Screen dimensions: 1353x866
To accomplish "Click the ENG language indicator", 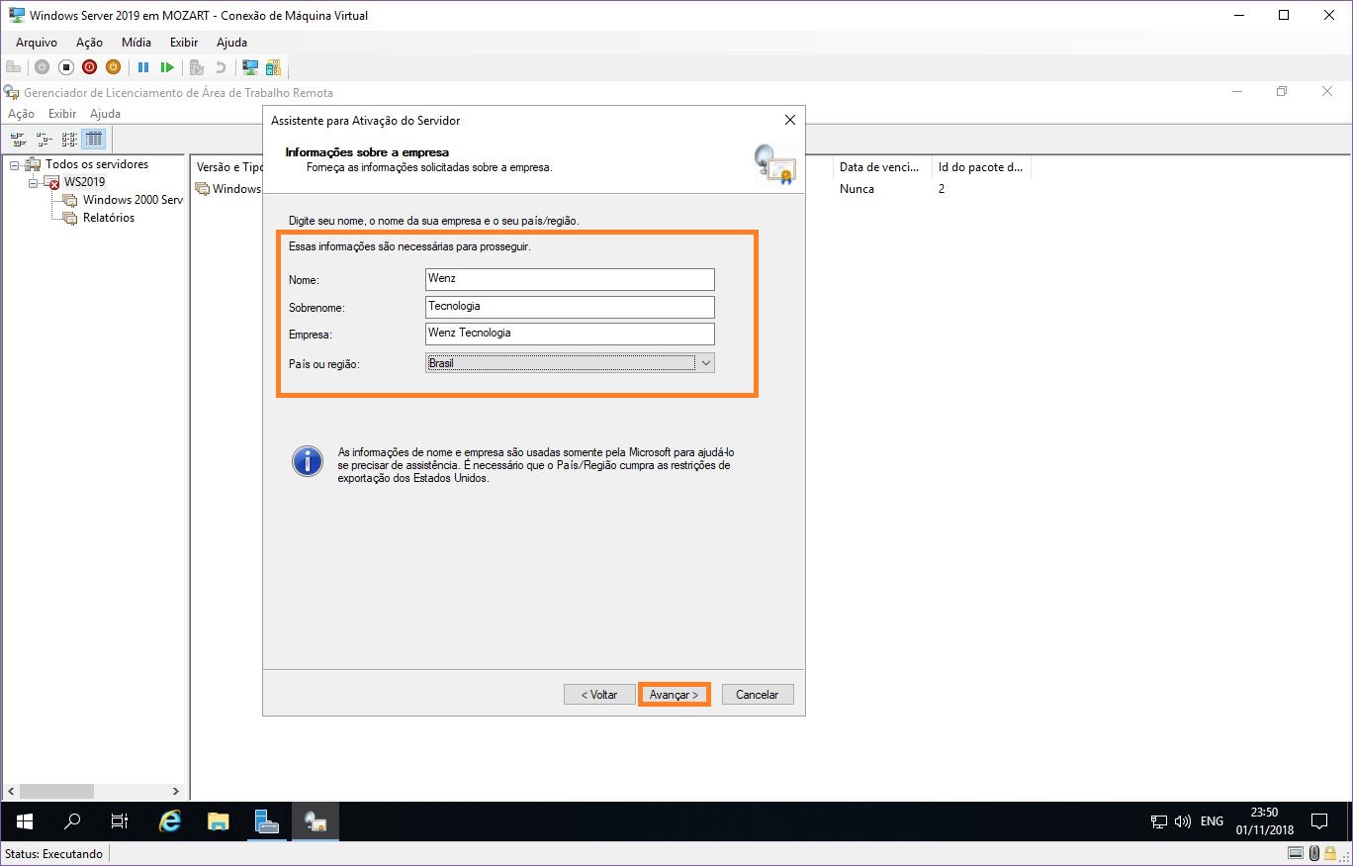I will 1212,821.
